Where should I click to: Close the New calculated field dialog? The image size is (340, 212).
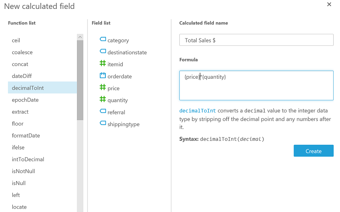[329, 5]
